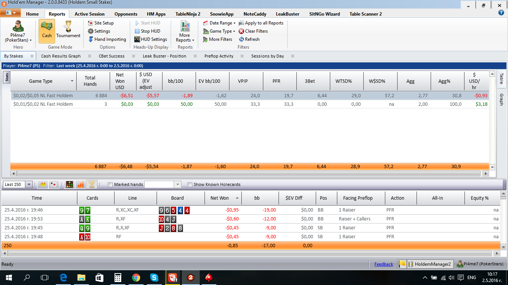Launch Chrome from the taskbar
508x285 pixels.
pos(136,277)
